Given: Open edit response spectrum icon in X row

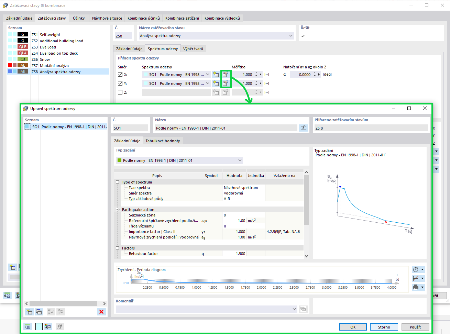Looking at the screenshot, I should tap(225, 75).
